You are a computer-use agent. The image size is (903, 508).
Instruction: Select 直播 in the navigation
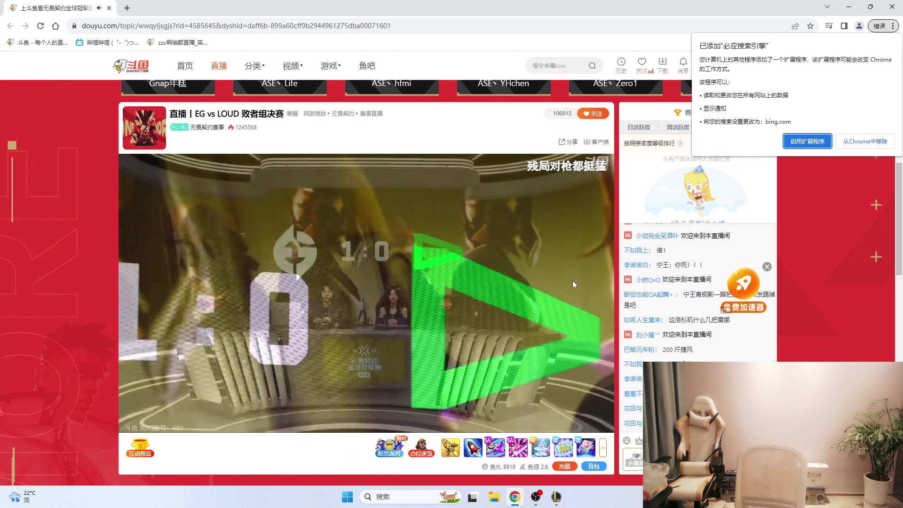219,66
